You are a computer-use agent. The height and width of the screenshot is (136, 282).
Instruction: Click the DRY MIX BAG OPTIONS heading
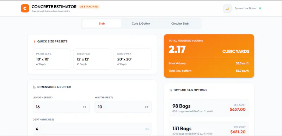(x=190, y=90)
